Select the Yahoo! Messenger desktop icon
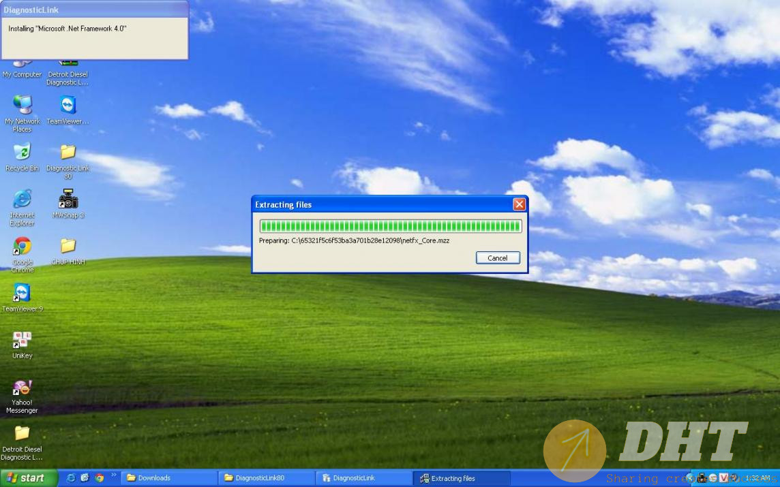Image resolution: width=780 pixels, height=487 pixels. click(x=22, y=388)
